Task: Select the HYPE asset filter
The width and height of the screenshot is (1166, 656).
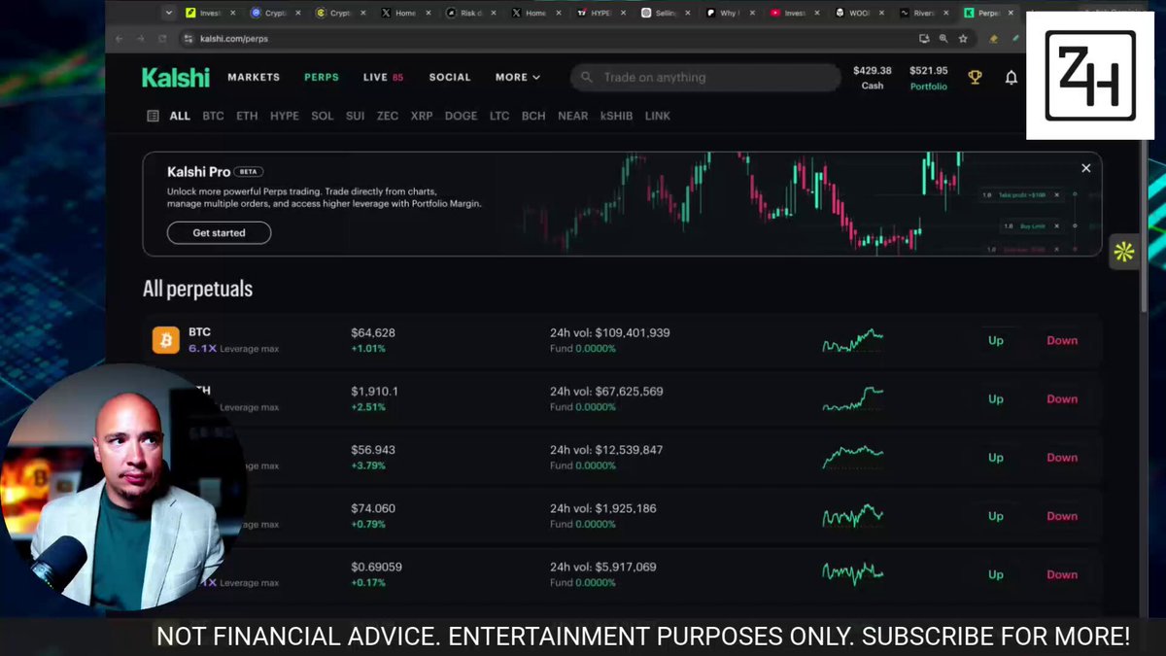Action: [285, 116]
